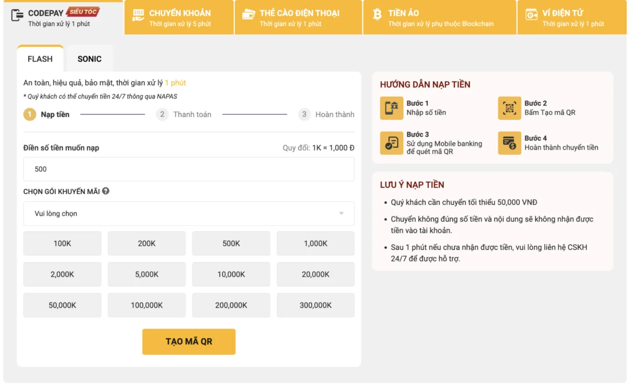
Task: Open THẺ CÀO ĐIỆN THOẠI tab
Action: (x=298, y=18)
